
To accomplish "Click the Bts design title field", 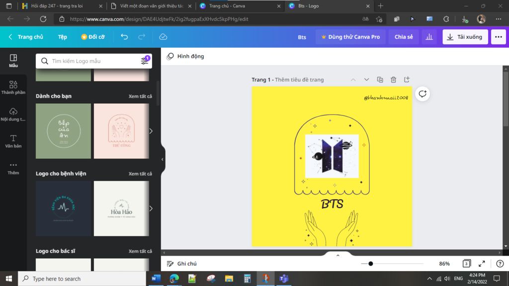I will click(302, 37).
